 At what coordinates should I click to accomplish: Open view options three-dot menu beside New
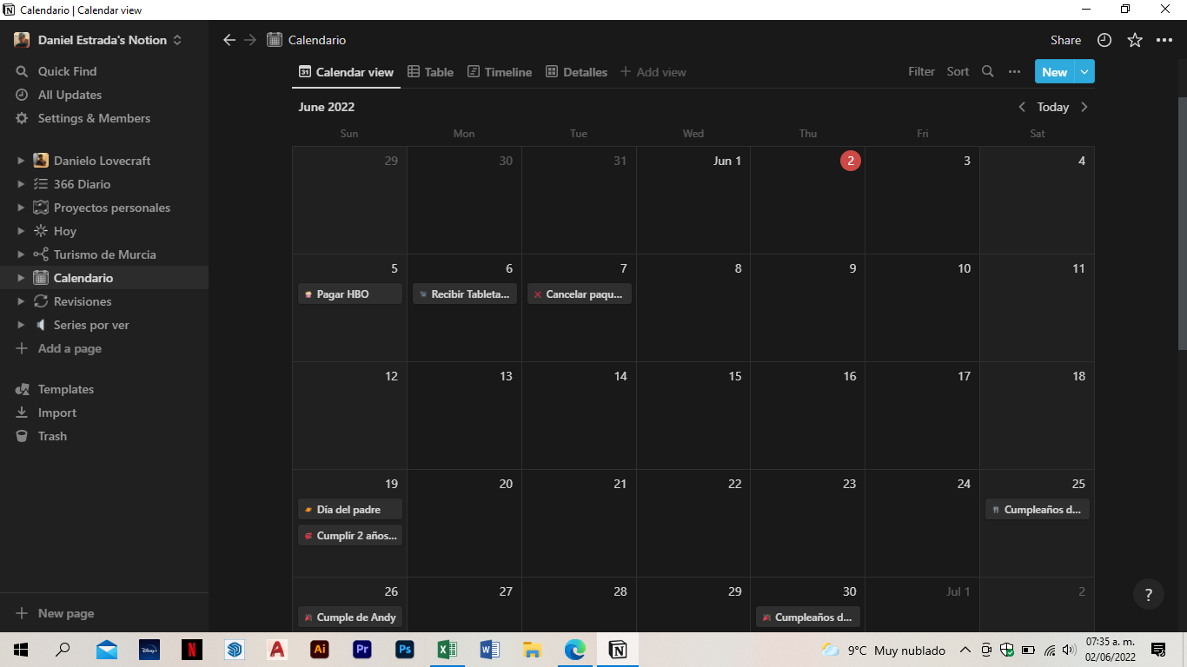pyautogui.click(x=1014, y=71)
